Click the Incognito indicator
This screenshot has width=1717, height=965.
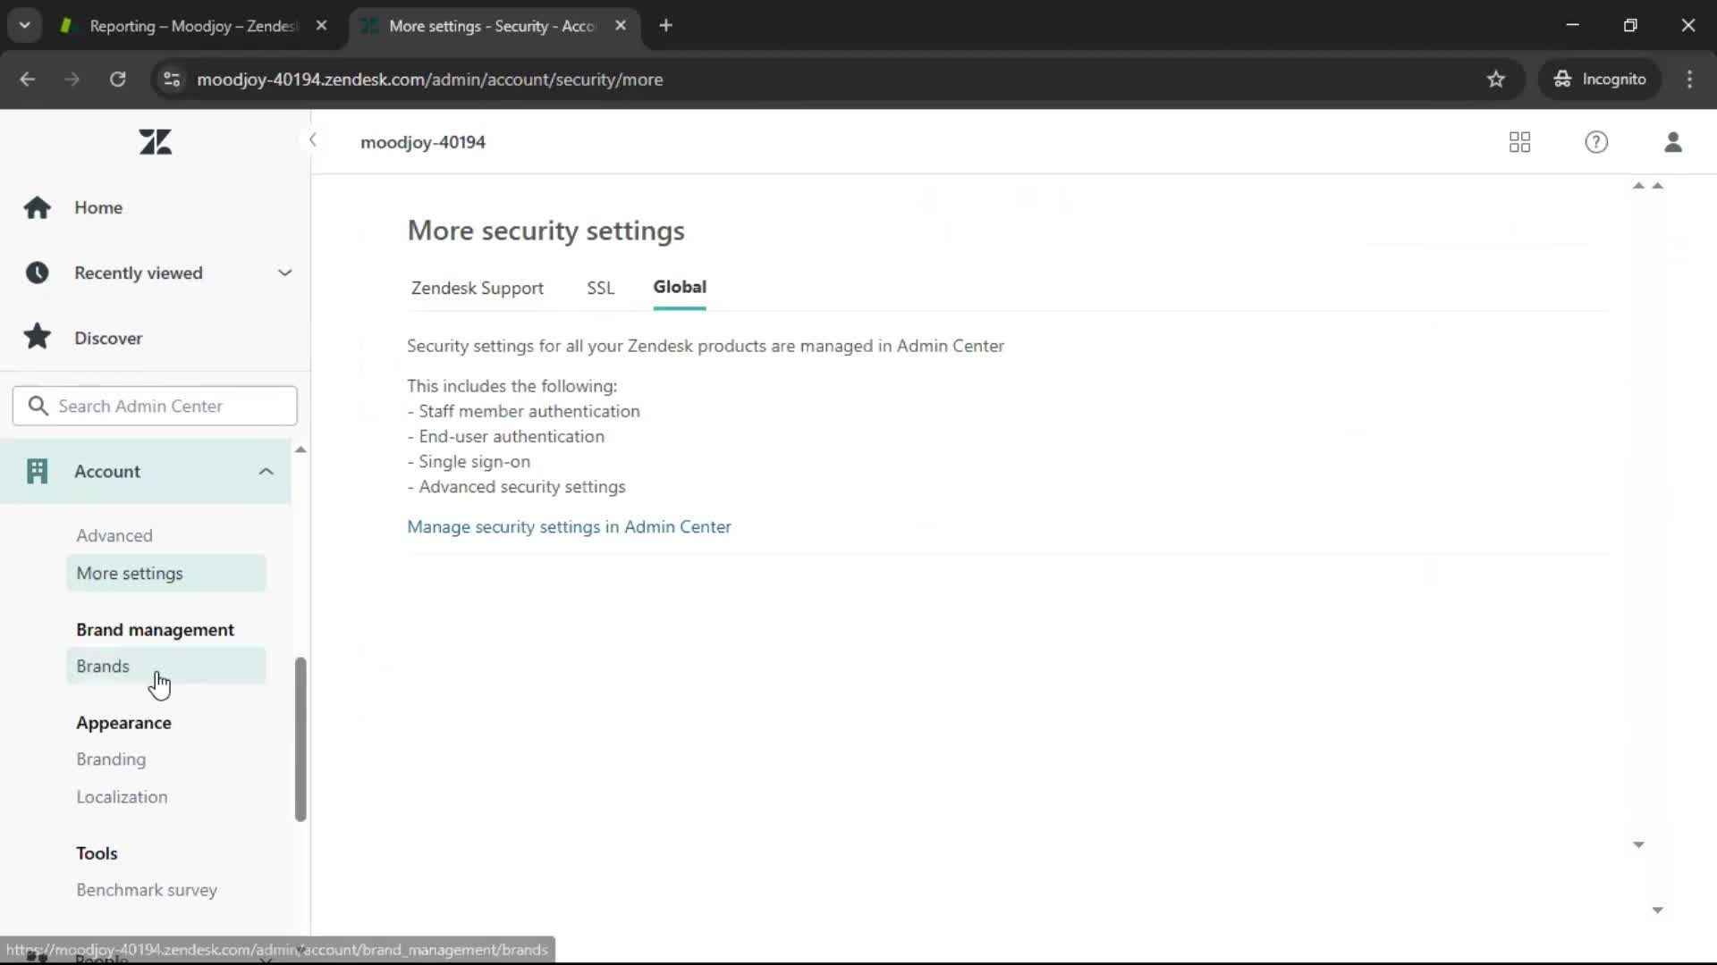(x=1599, y=80)
